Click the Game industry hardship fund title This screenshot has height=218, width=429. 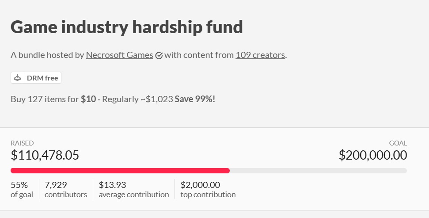pyautogui.click(x=127, y=27)
